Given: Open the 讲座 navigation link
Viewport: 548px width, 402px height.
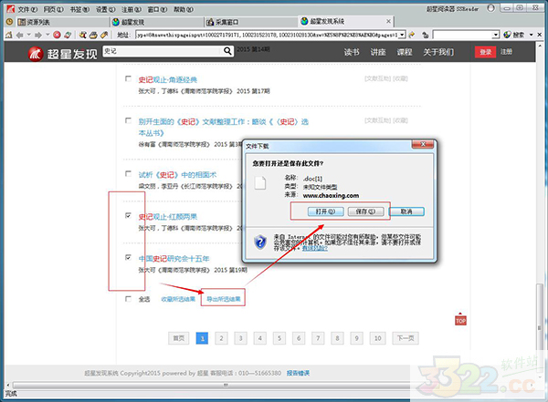Looking at the screenshot, I should coord(378,52).
